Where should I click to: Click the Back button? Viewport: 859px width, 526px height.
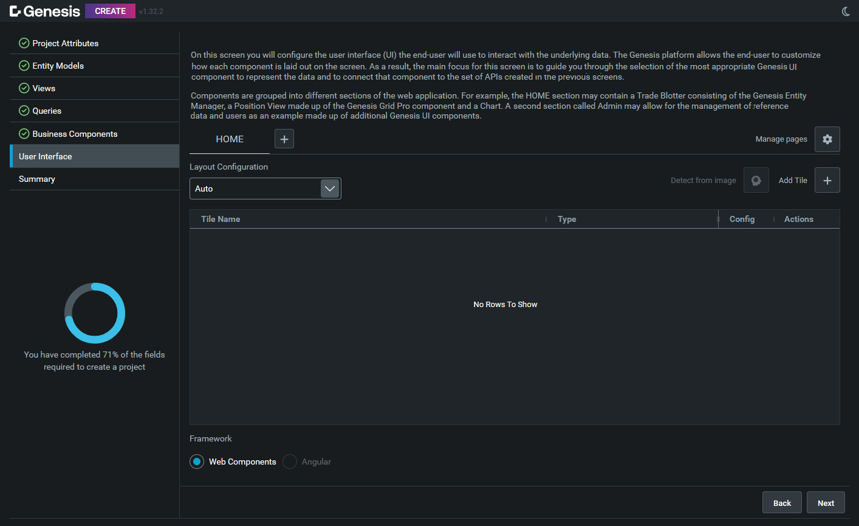[x=782, y=503]
